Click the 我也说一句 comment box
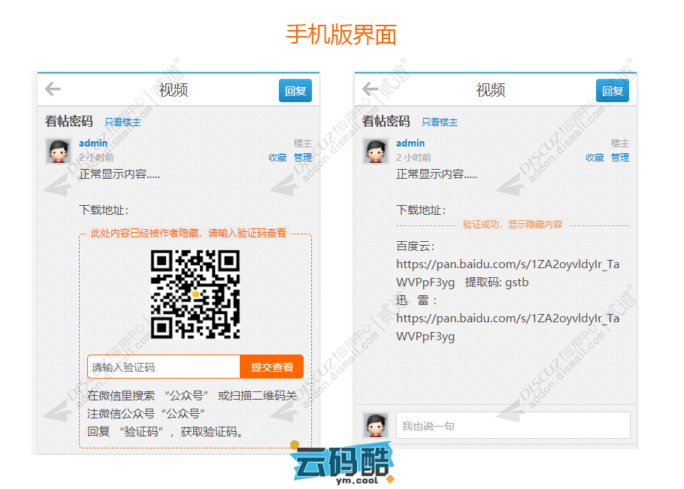 point(513,425)
